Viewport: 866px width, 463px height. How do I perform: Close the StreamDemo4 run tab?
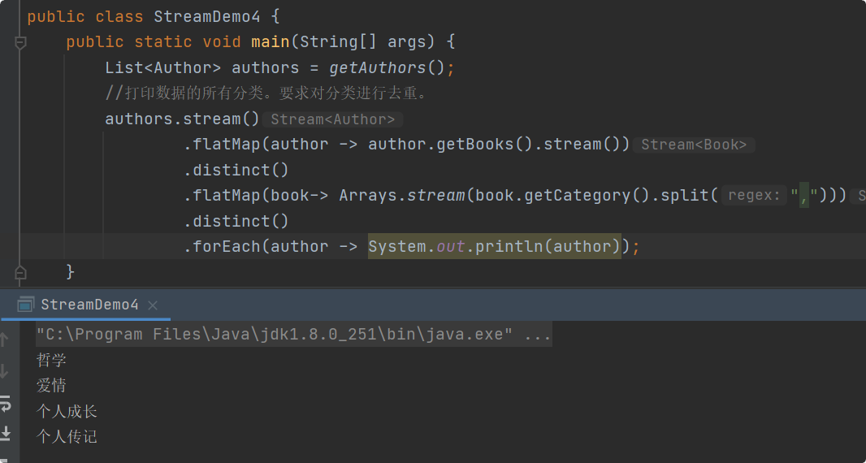point(153,305)
